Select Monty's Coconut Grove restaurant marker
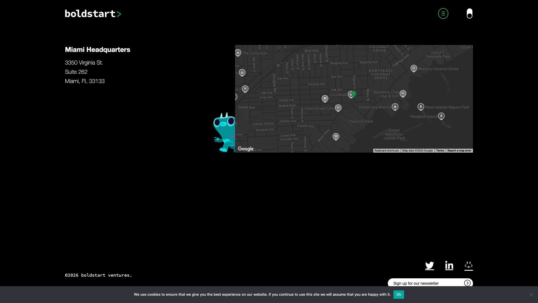538x303 pixels. click(x=414, y=68)
